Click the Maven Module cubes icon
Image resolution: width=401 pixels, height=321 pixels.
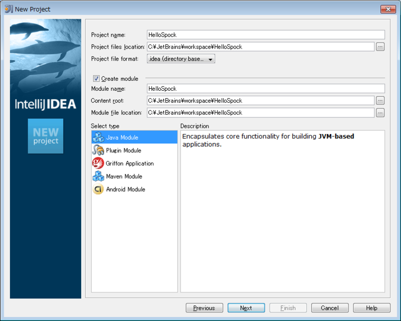pyautogui.click(x=98, y=176)
